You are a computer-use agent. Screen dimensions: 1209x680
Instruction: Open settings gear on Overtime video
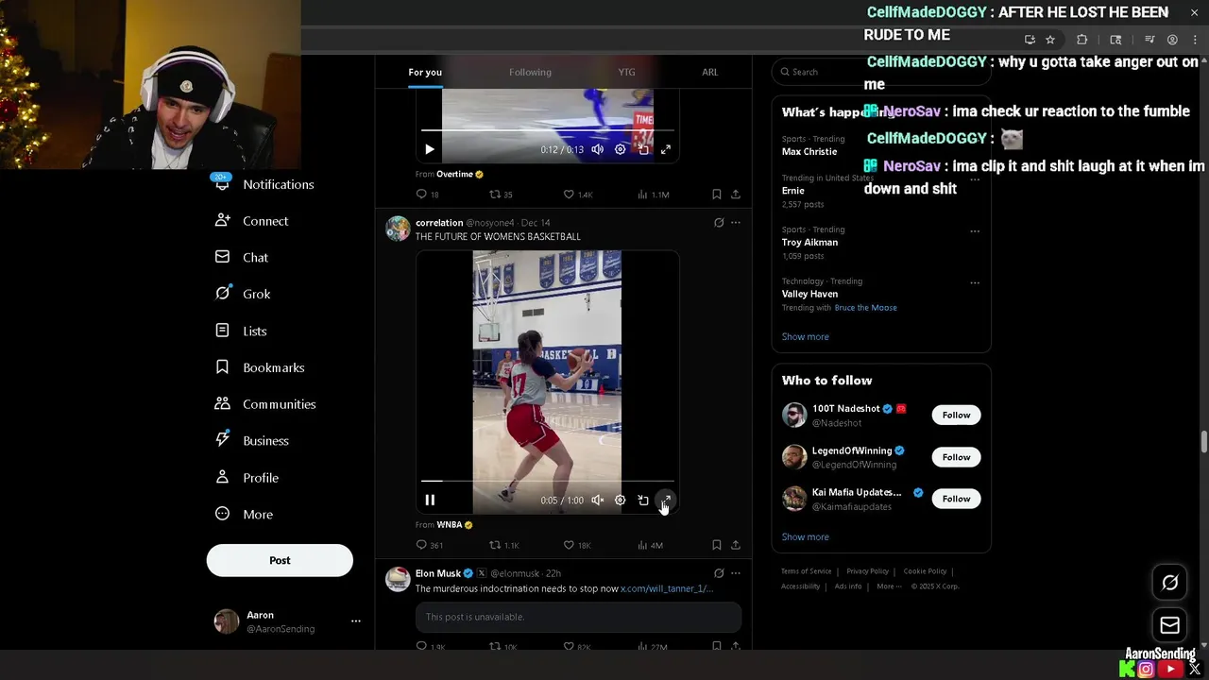pyautogui.click(x=620, y=149)
